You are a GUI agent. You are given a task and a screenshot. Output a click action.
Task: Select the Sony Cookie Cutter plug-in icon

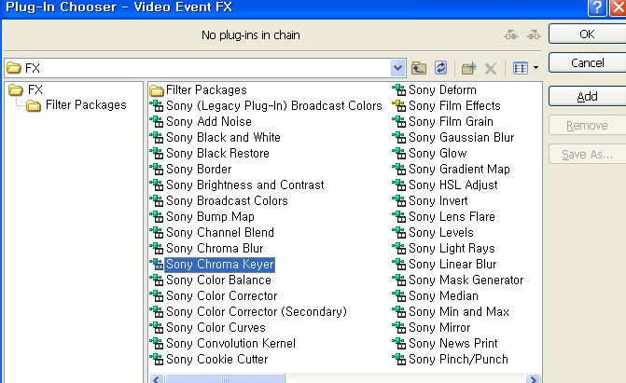point(157,360)
